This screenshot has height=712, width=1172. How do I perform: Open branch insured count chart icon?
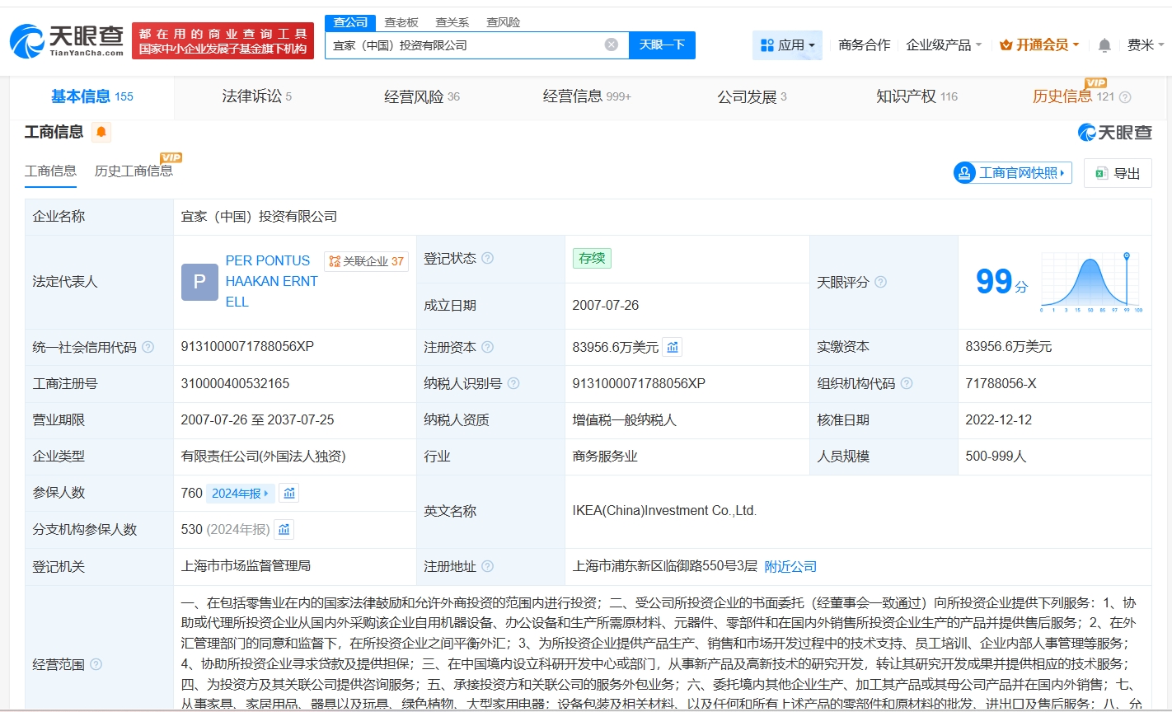pos(284,530)
